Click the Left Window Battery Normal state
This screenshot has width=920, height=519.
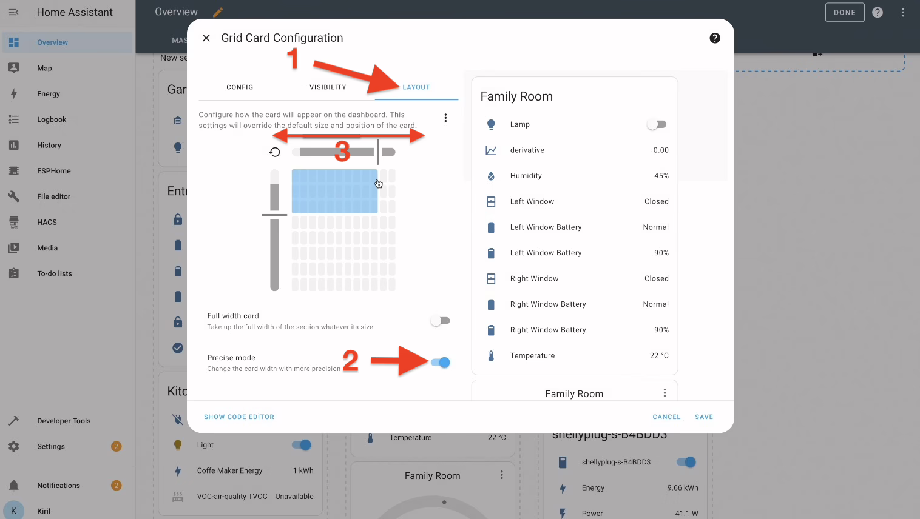pos(656,227)
